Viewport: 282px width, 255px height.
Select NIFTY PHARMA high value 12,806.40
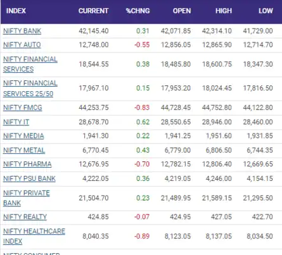[217, 164]
